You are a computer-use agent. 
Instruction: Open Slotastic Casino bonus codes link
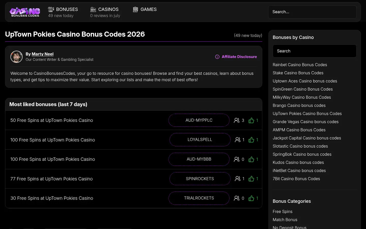[x=300, y=146]
